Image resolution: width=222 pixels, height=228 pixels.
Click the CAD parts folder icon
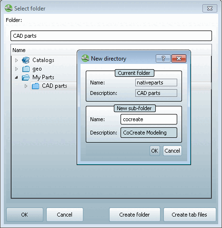[36, 86]
